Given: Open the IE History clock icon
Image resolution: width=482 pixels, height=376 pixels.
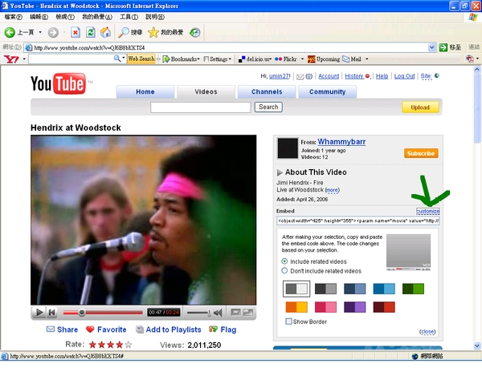Looking at the screenshot, I should (194, 32).
